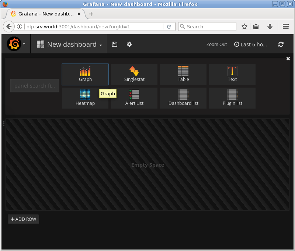
Task: Expand the New dashboard title dropdown
Action: 69,44
